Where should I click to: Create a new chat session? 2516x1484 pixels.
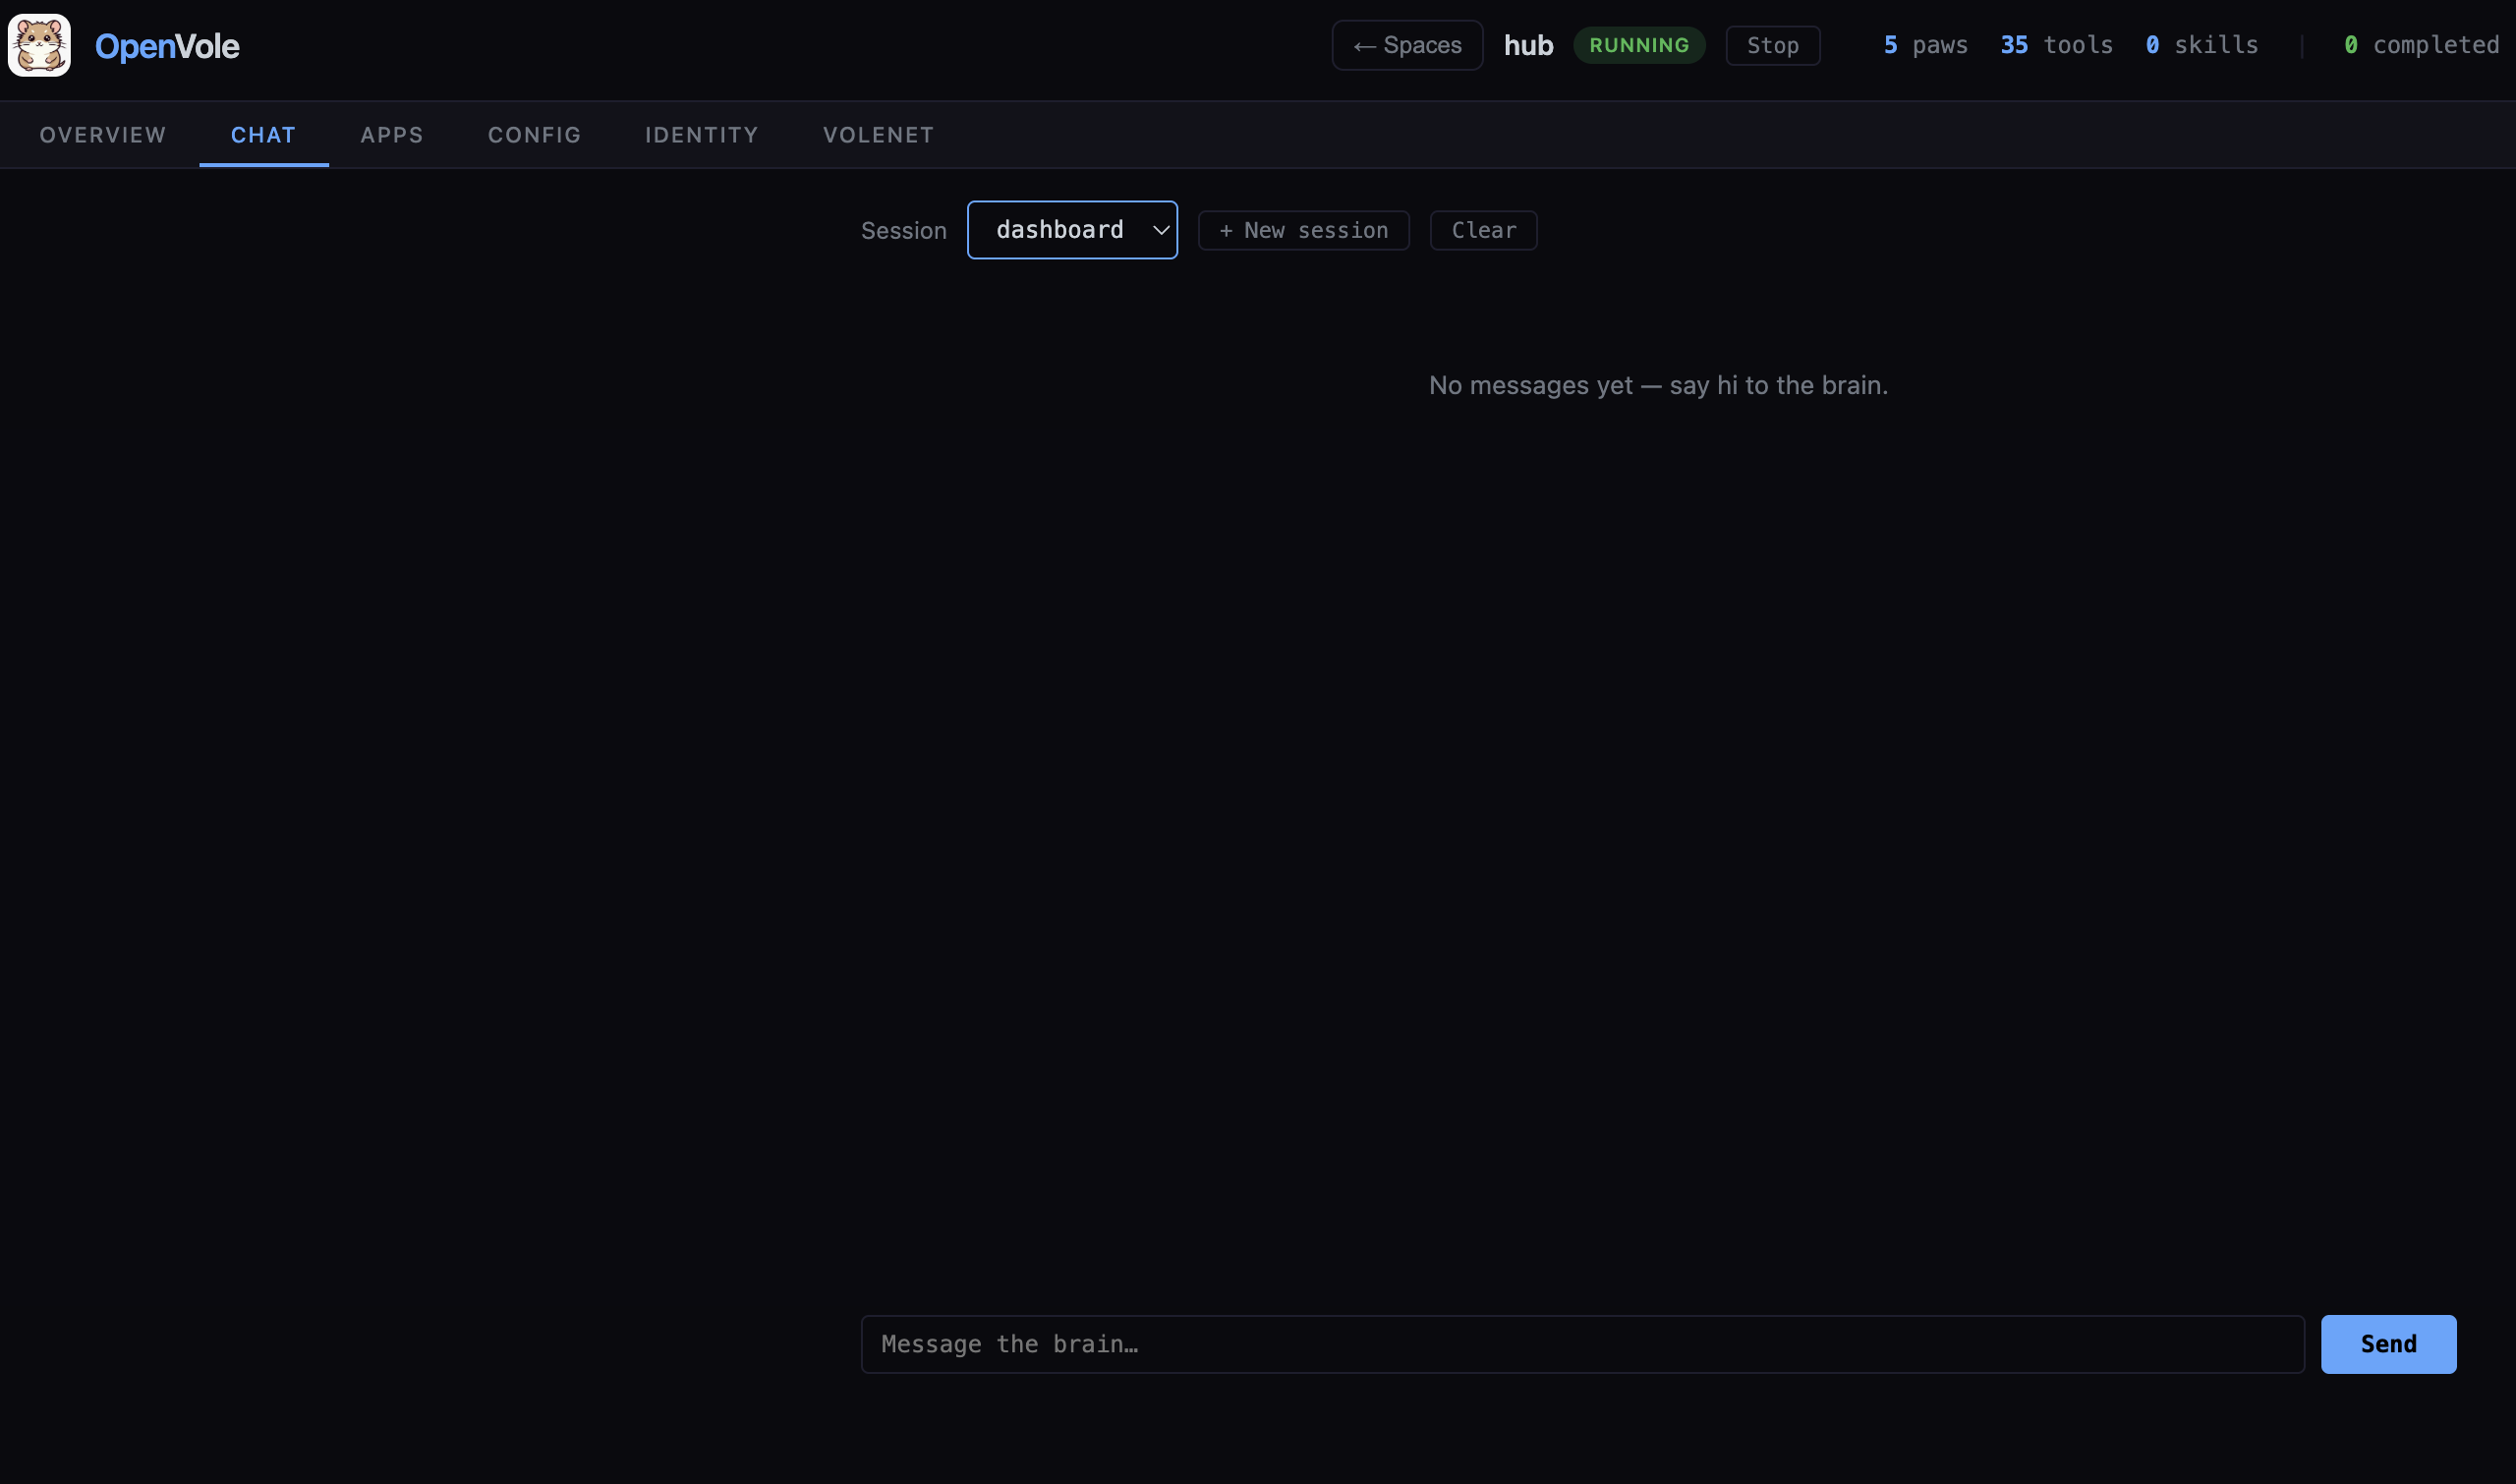1304,230
